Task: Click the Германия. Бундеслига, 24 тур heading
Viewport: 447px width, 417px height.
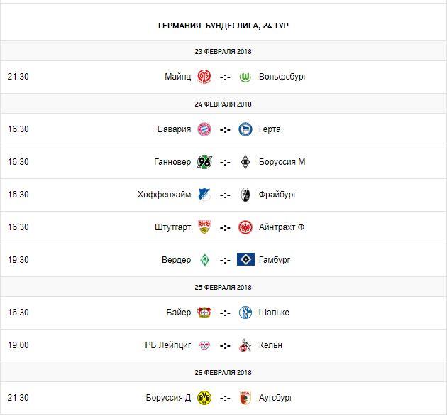Action: click(223, 26)
